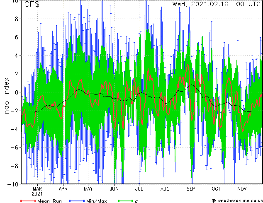Select the AUG month label
The width and height of the screenshot is (263, 203).
(165, 189)
